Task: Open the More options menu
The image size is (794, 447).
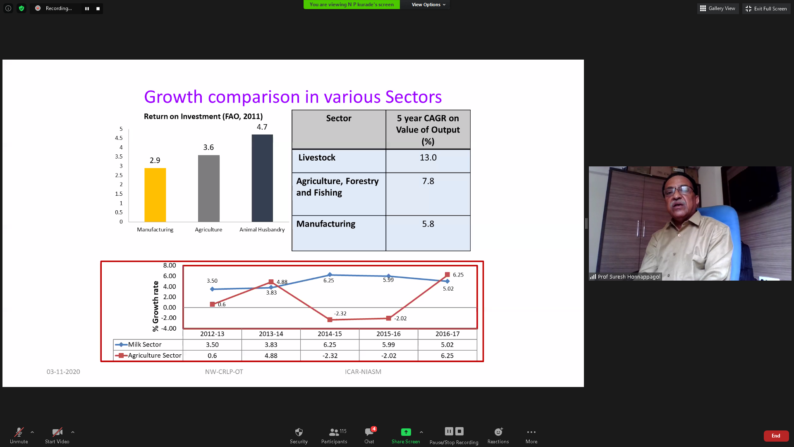Action: pos(531,435)
